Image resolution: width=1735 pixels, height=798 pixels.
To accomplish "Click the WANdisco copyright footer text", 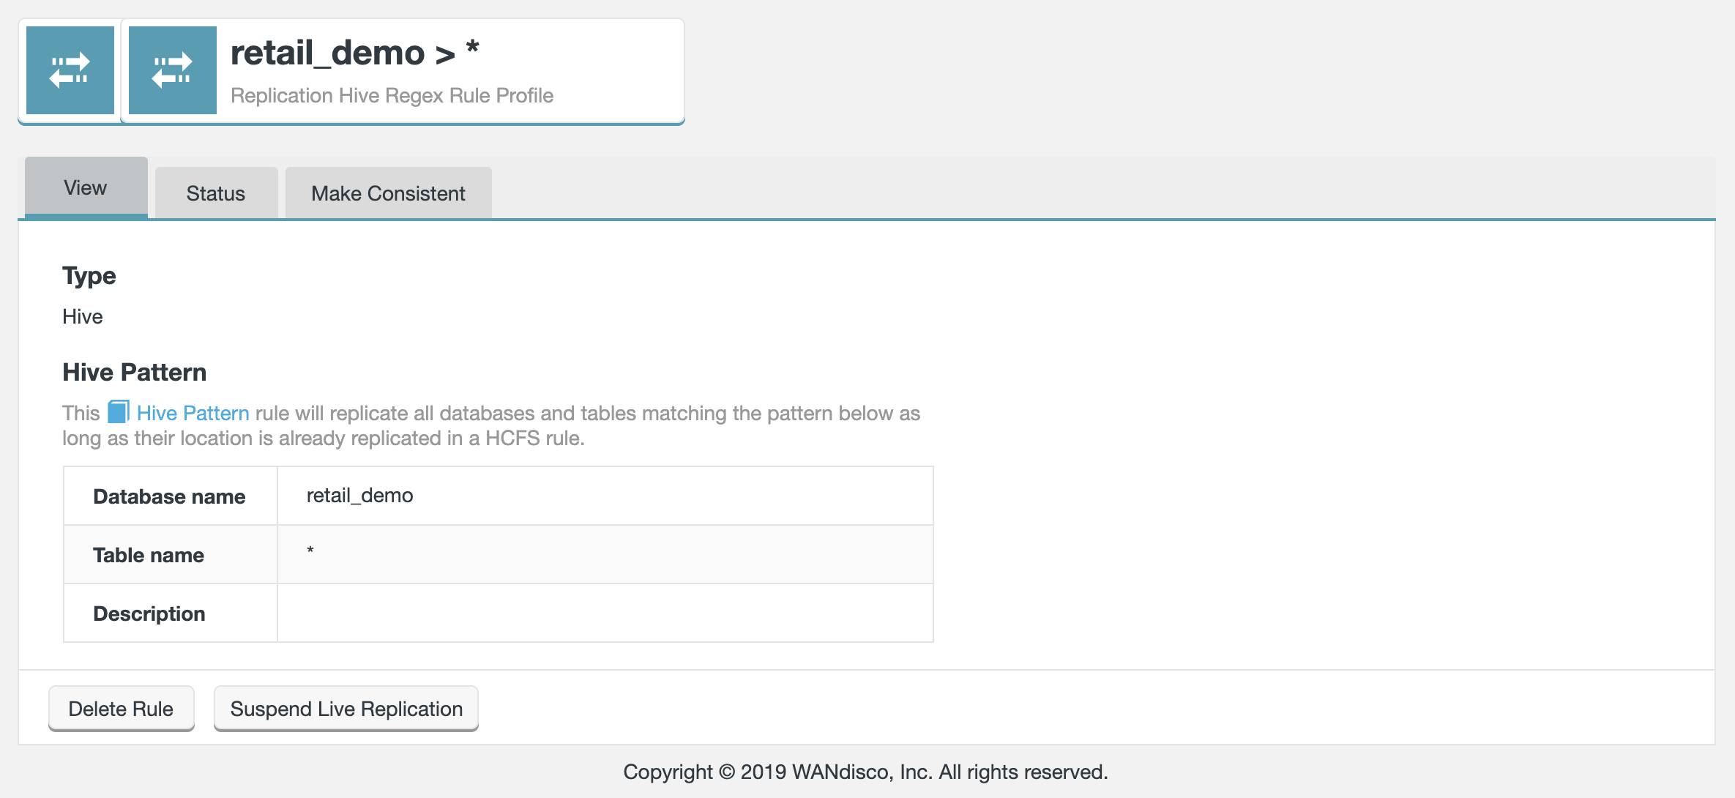I will pos(865,772).
